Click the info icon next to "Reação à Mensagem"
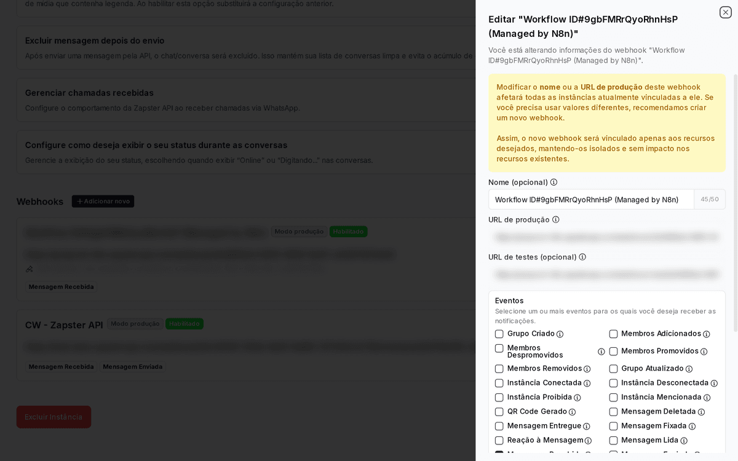This screenshot has height=461, width=738. 588,440
